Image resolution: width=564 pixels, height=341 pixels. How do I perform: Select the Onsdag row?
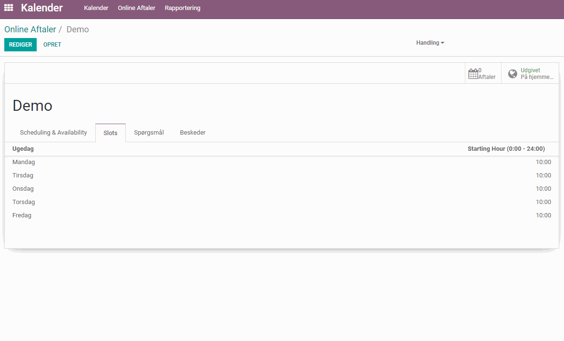click(x=282, y=188)
